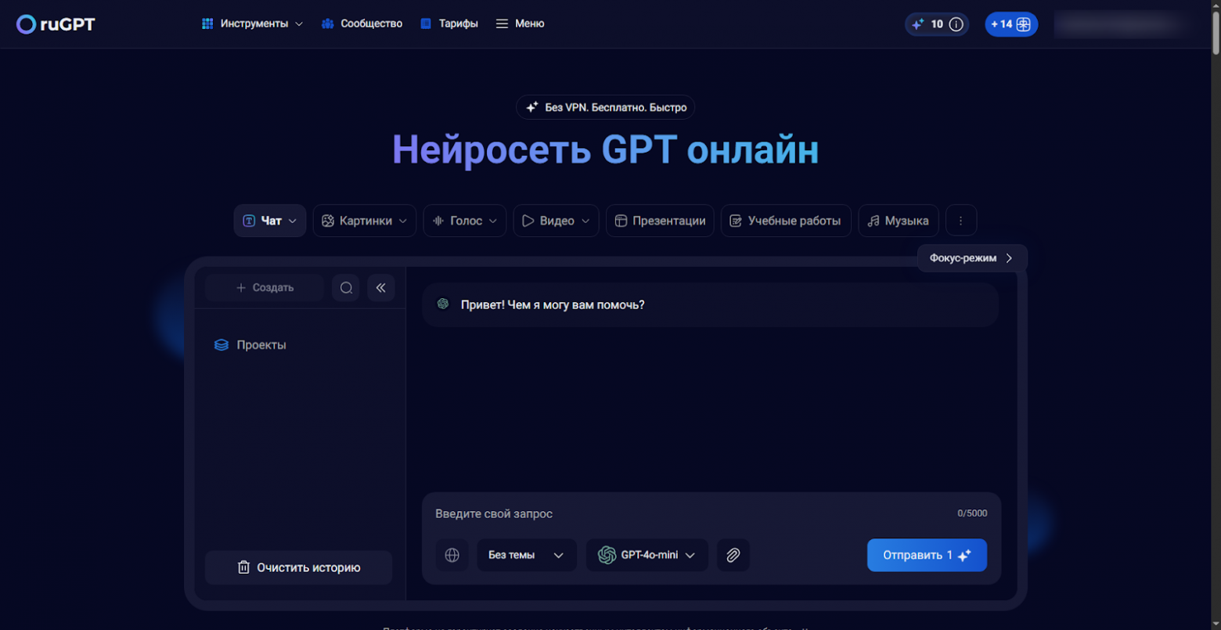Click the Создать button in sidebar
This screenshot has width=1221, height=630.
tap(264, 287)
